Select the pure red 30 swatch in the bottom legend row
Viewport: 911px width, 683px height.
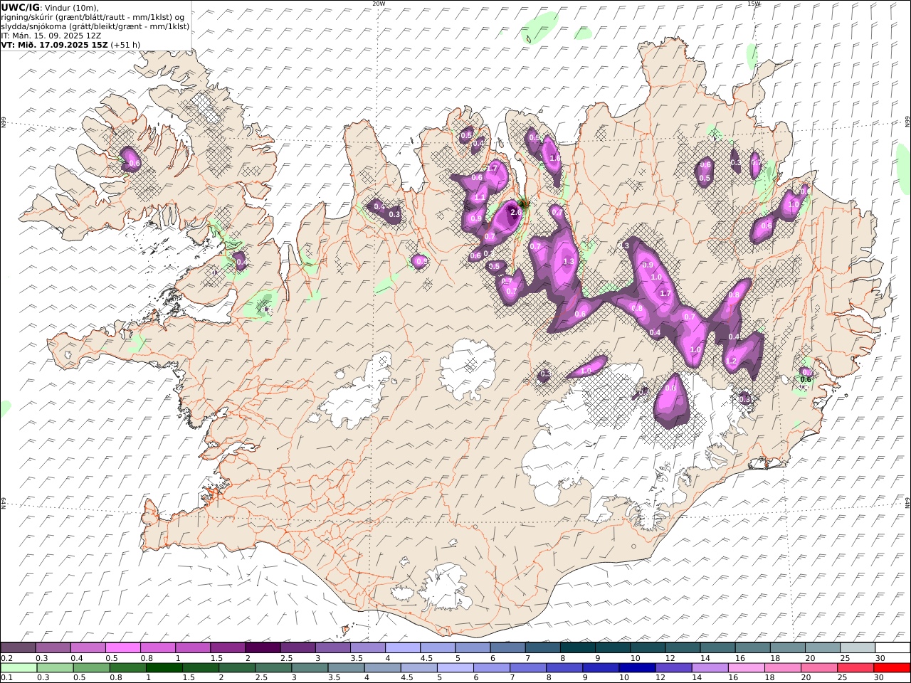pyautogui.click(x=892, y=668)
